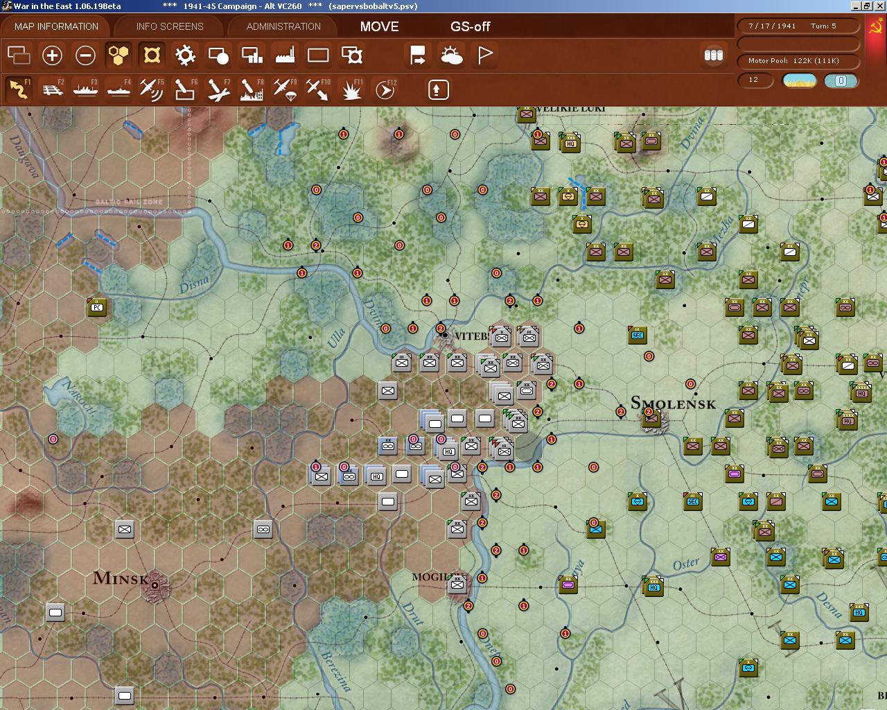Image resolution: width=887 pixels, height=710 pixels.
Task: Select the SEC unit west of Smolensk
Action: [x=638, y=335]
